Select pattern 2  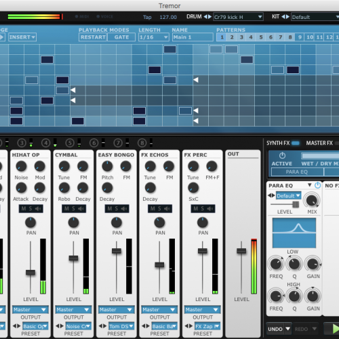pyautogui.click(x=232, y=37)
